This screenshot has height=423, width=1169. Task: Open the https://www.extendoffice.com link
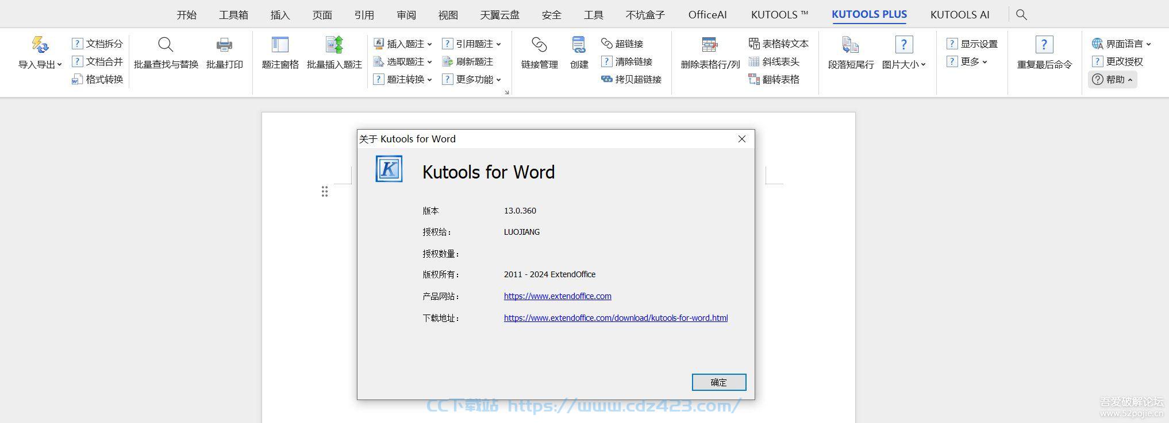pyautogui.click(x=557, y=296)
